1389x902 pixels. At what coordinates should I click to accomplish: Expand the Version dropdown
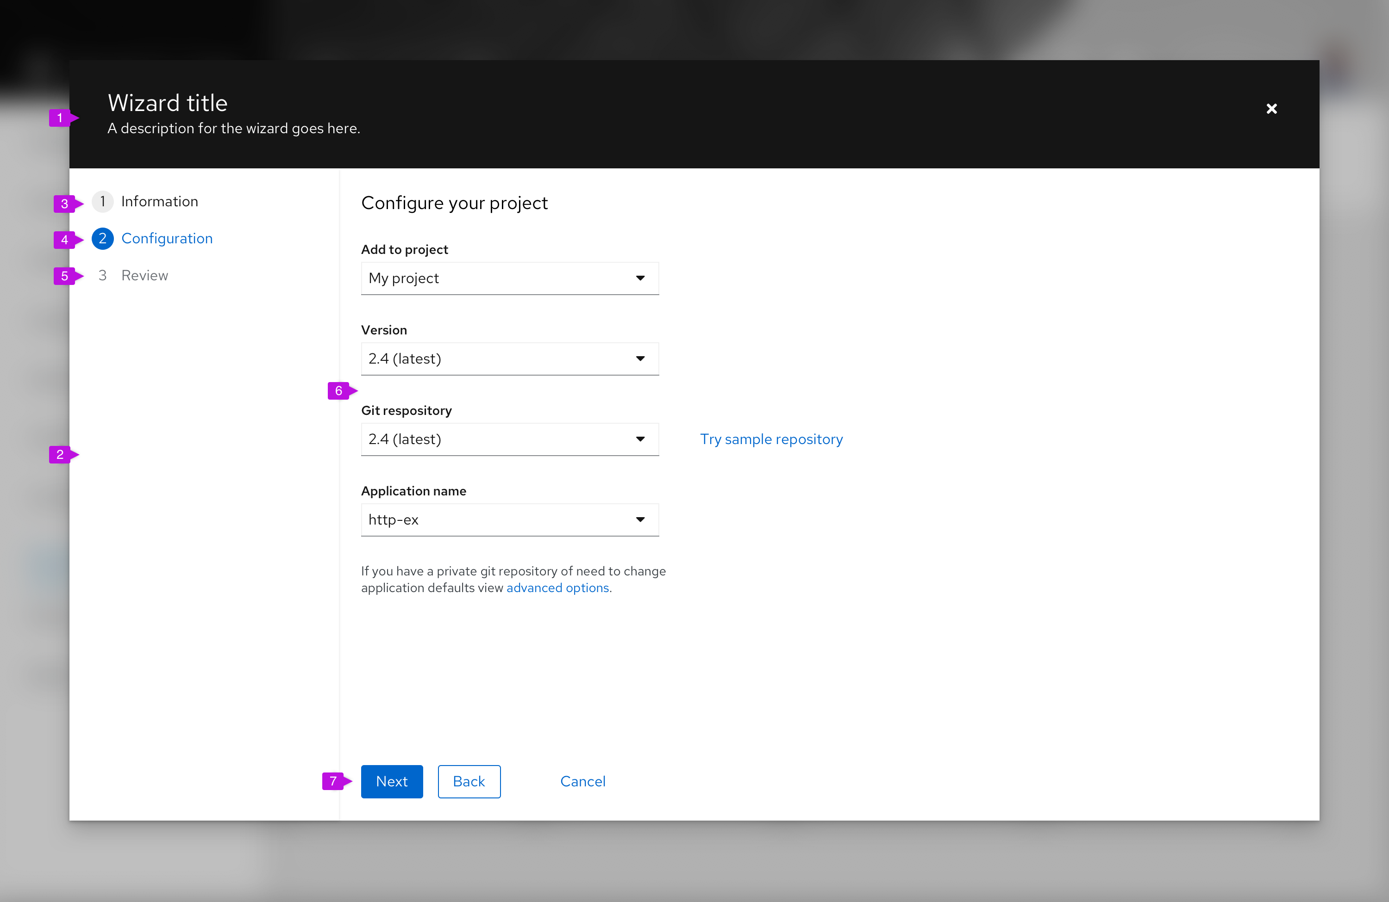click(639, 358)
